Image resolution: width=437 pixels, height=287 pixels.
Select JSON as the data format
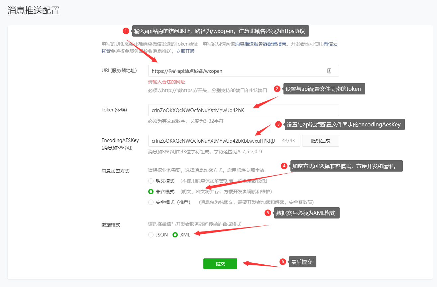pos(151,235)
